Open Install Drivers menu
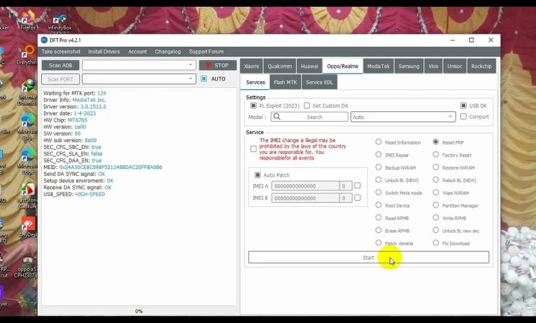Viewport: 536px width, 323px height. pos(104,52)
